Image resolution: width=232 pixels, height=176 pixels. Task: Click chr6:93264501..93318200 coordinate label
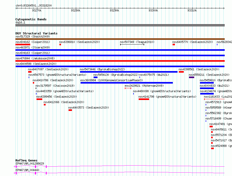coord(34,6)
